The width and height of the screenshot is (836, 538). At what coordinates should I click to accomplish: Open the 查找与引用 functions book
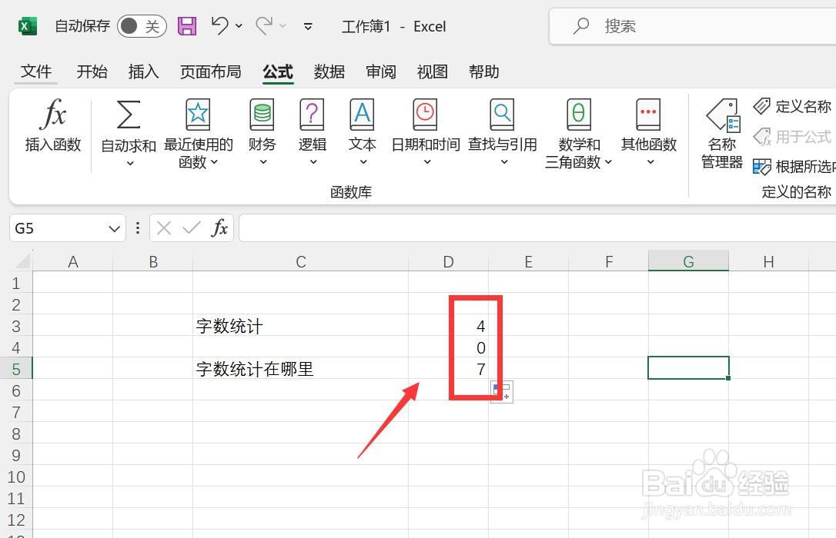point(502,115)
